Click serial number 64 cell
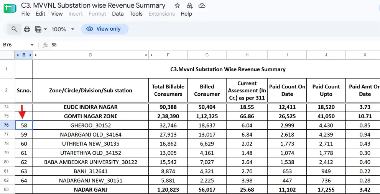 click(24, 181)
